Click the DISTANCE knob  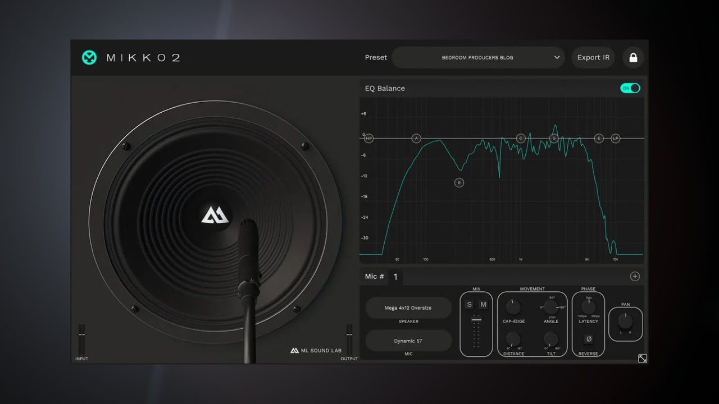click(513, 339)
